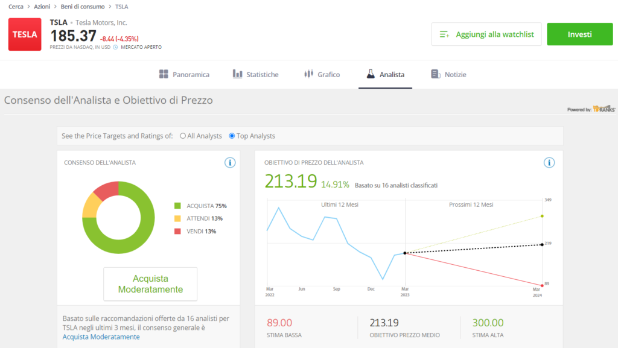Open info for Consenso dell'Analista
The image size is (618, 348).
click(x=230, y=163)
